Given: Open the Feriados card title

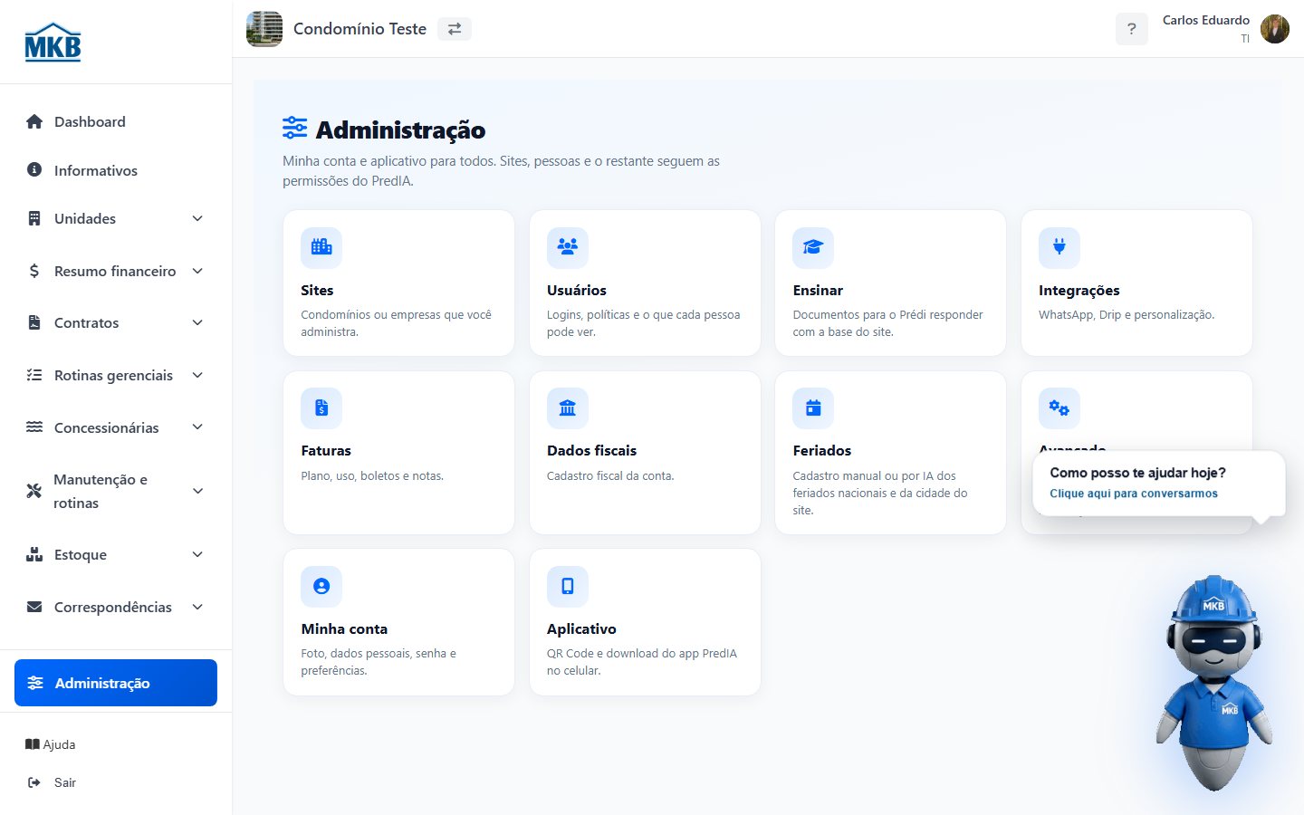Looking at the screenshot, I should pyautogui.click(x=822, y=451).
